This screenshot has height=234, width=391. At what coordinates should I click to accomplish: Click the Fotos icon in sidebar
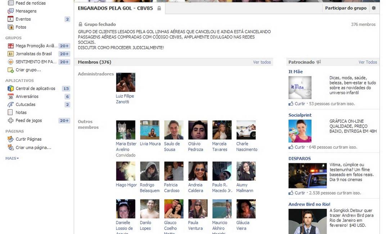point(10,27)
